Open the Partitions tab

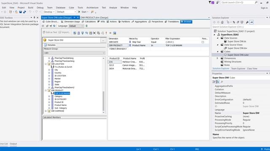click(x=124, y=21)
